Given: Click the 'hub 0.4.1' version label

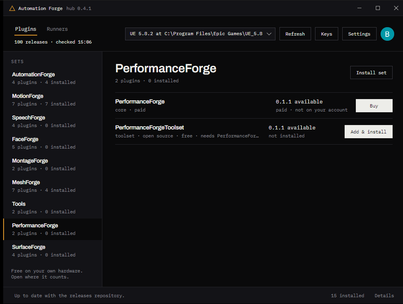Looking at the screenshot, I should click(79, 8).
